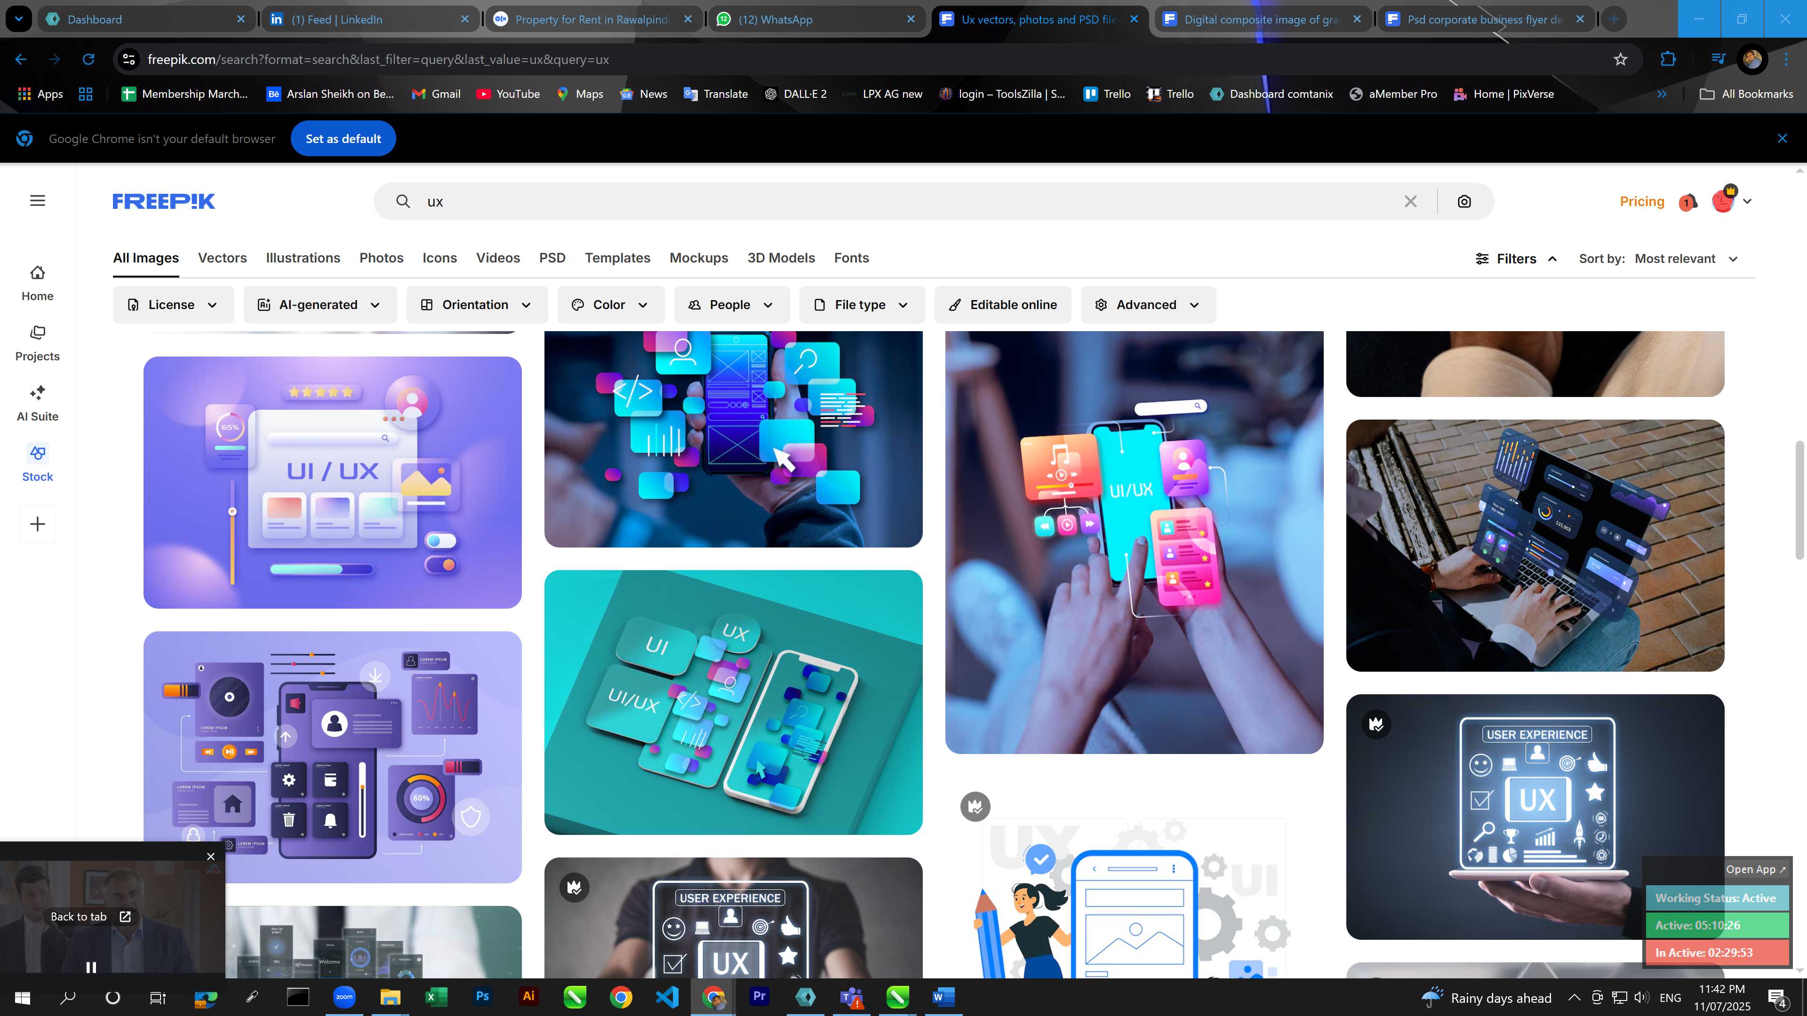The image size is (1807, 1016).
Task: Open the purple UI / UX illustration thumbnail
Action: (x=333, y=483)
